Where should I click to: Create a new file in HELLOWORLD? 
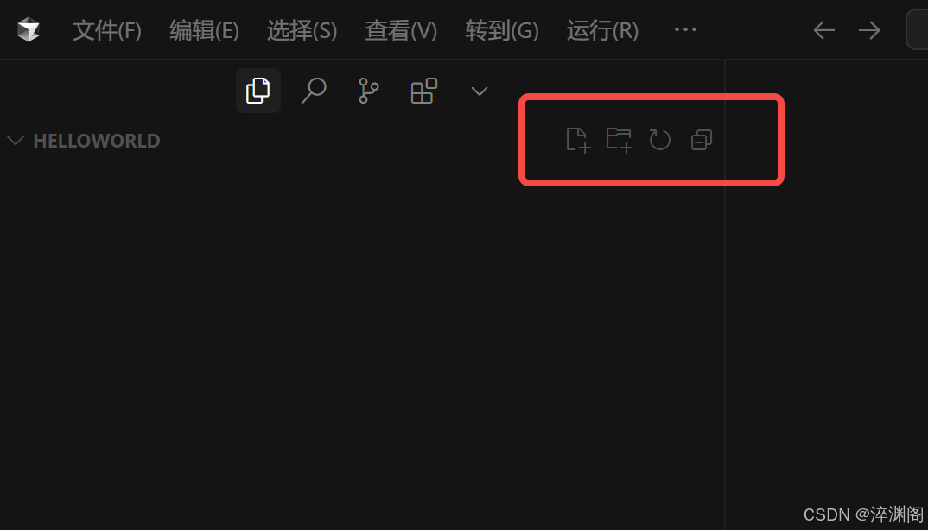(x=578, y=140)
